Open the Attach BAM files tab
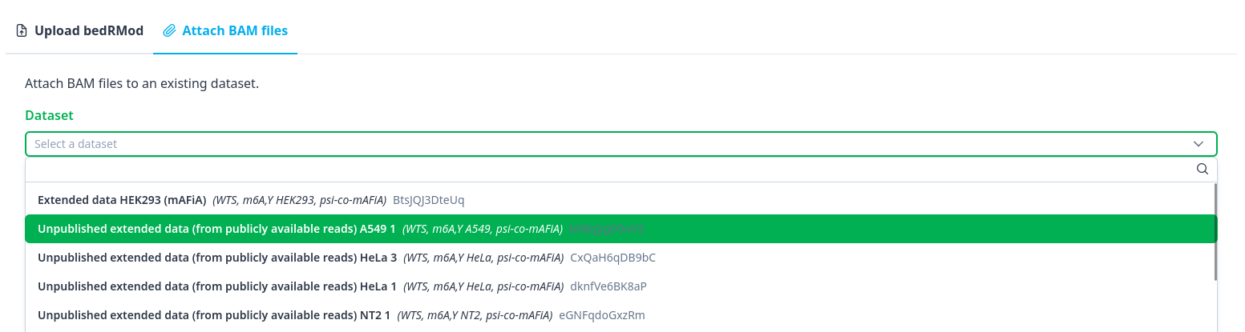 coord(225,31)
